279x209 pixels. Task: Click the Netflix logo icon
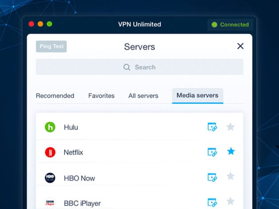50,152
